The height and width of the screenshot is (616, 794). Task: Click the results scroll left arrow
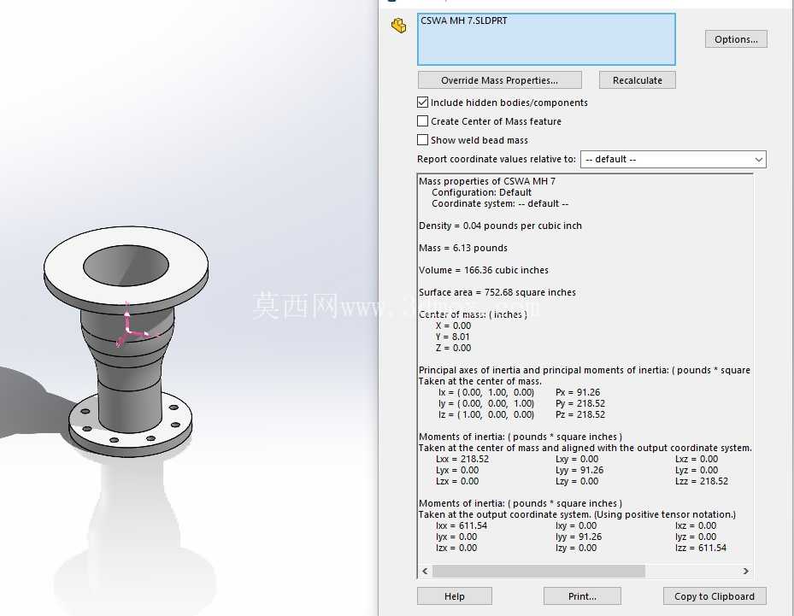tap(425, 572)
